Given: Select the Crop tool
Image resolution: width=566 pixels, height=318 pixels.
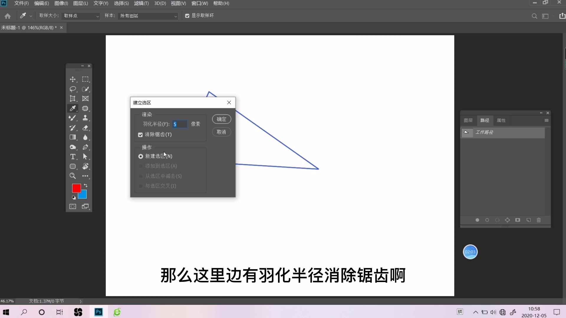Looking at the screenshot, I should click(x=73, y=99).
